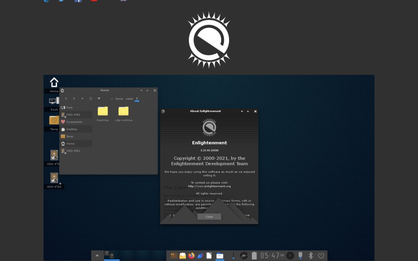
Task: Maximize Home window with up chevron
Action: coord(148,90)
